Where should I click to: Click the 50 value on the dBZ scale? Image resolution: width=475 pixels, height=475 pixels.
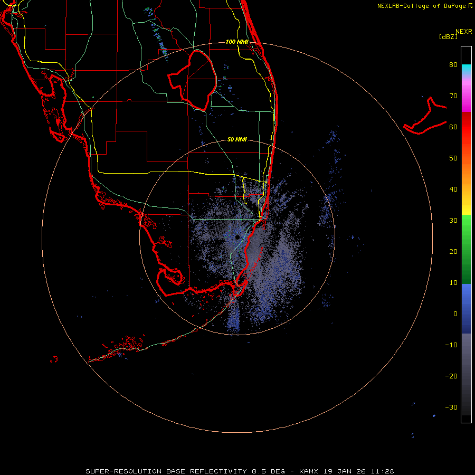453,158
